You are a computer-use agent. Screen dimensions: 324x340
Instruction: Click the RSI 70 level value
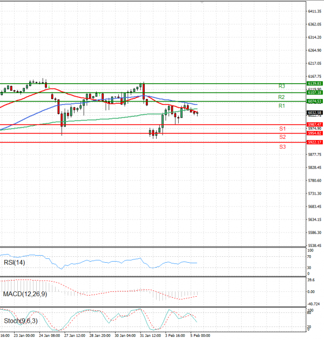point(309,257)
